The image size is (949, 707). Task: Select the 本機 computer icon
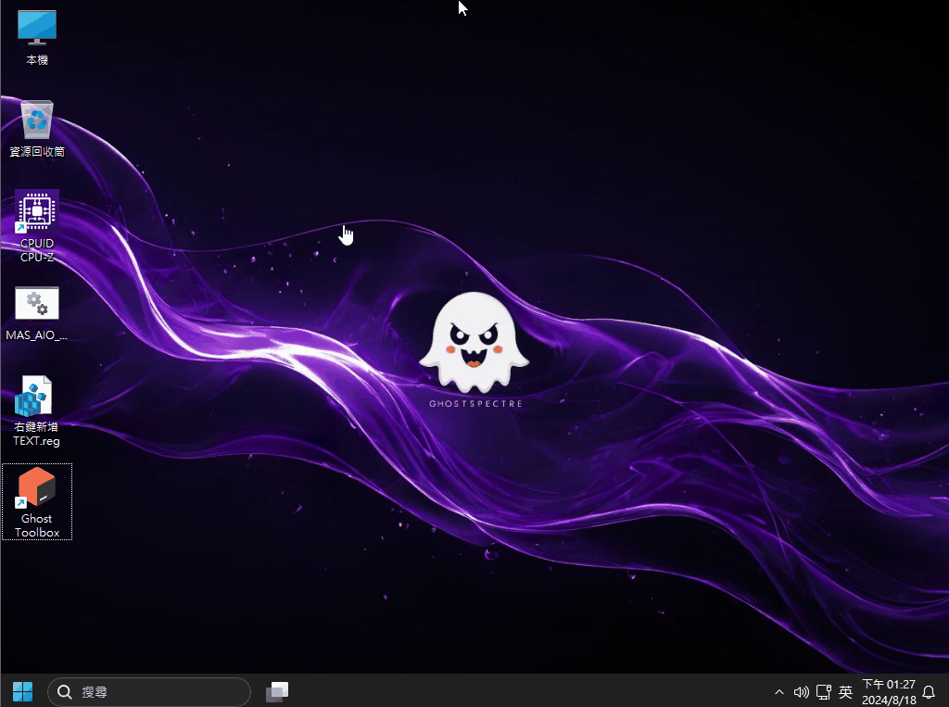pos(37,28)
